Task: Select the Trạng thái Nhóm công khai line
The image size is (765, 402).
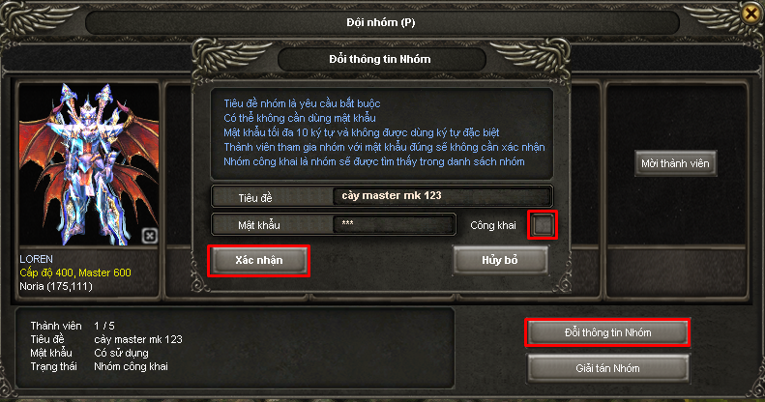Action: coord(99,366)
